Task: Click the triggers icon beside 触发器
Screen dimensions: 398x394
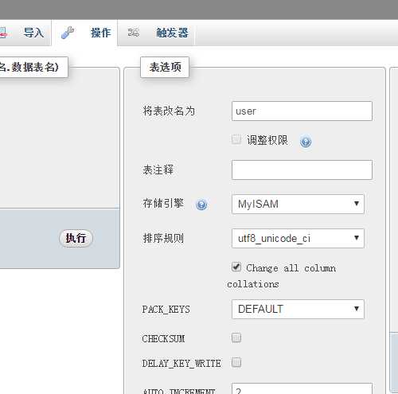Action: point(133,33)
